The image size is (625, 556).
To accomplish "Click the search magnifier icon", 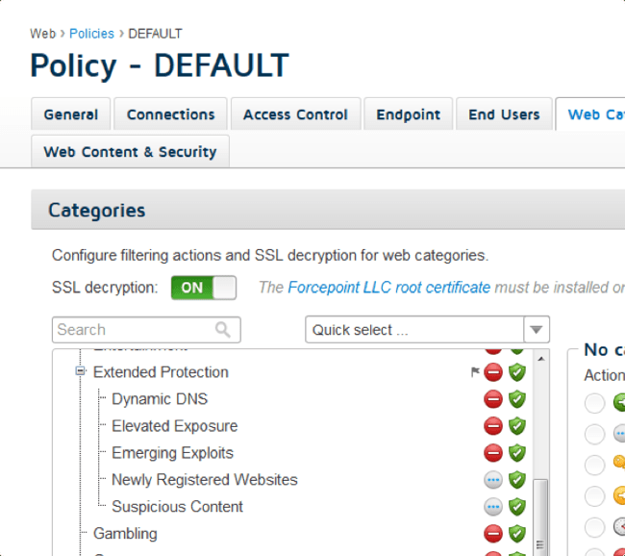I will 223,330.
